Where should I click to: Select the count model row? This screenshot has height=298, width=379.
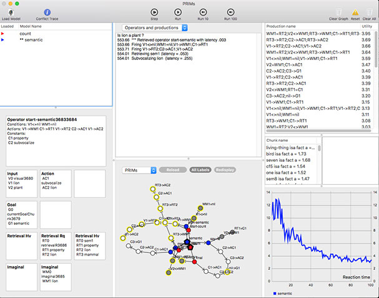(x=56, y=34)
